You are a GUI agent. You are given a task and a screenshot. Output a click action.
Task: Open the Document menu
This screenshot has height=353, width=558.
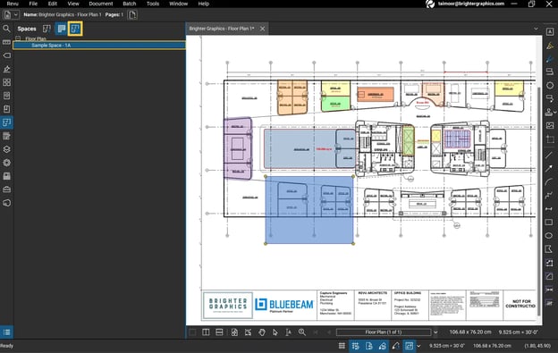(x=101, y=4)
